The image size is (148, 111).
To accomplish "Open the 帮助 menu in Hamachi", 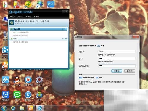I will (x=36, y=17).
